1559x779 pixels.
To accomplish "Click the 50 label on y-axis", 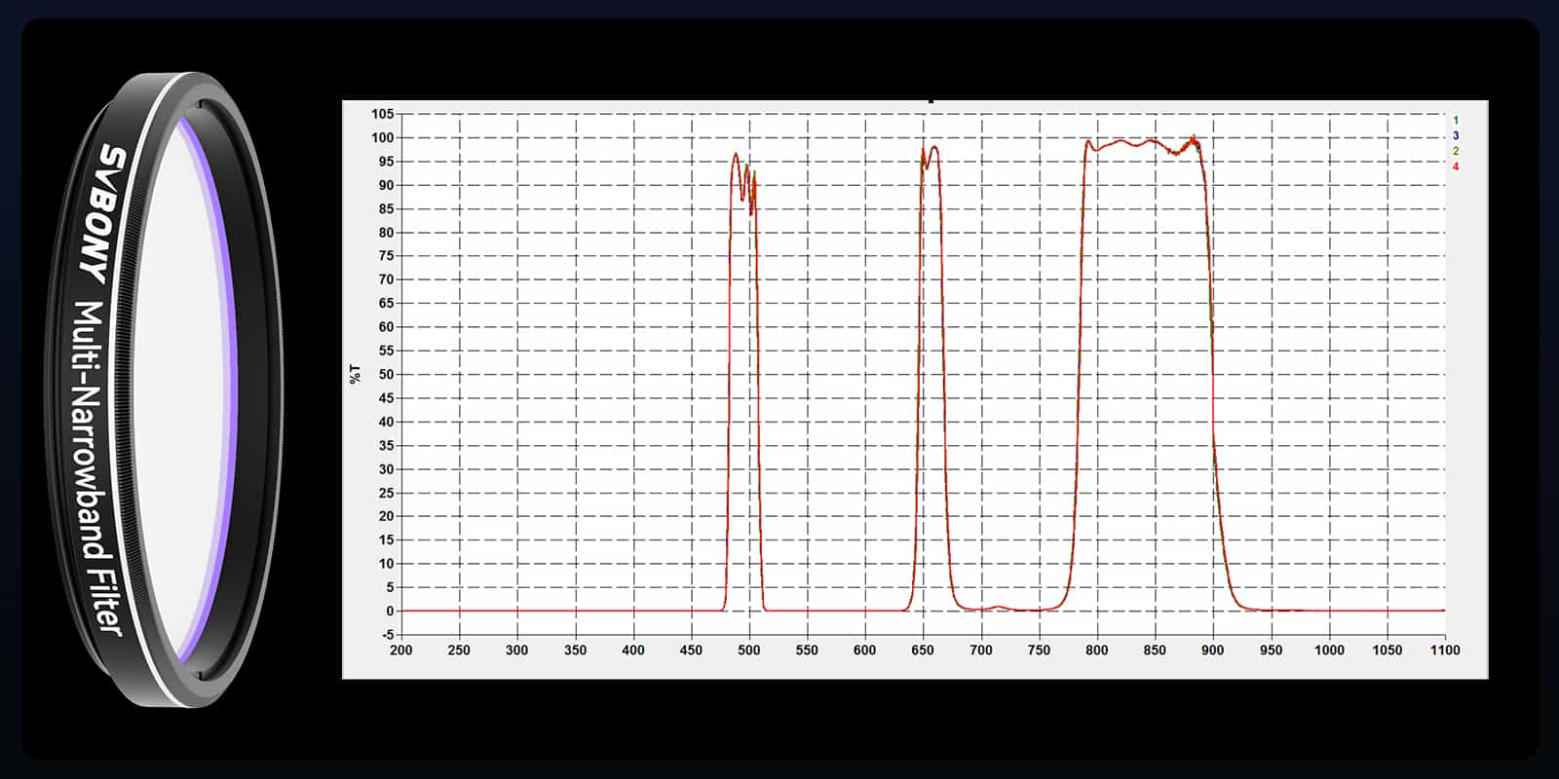I will [386, 374].
